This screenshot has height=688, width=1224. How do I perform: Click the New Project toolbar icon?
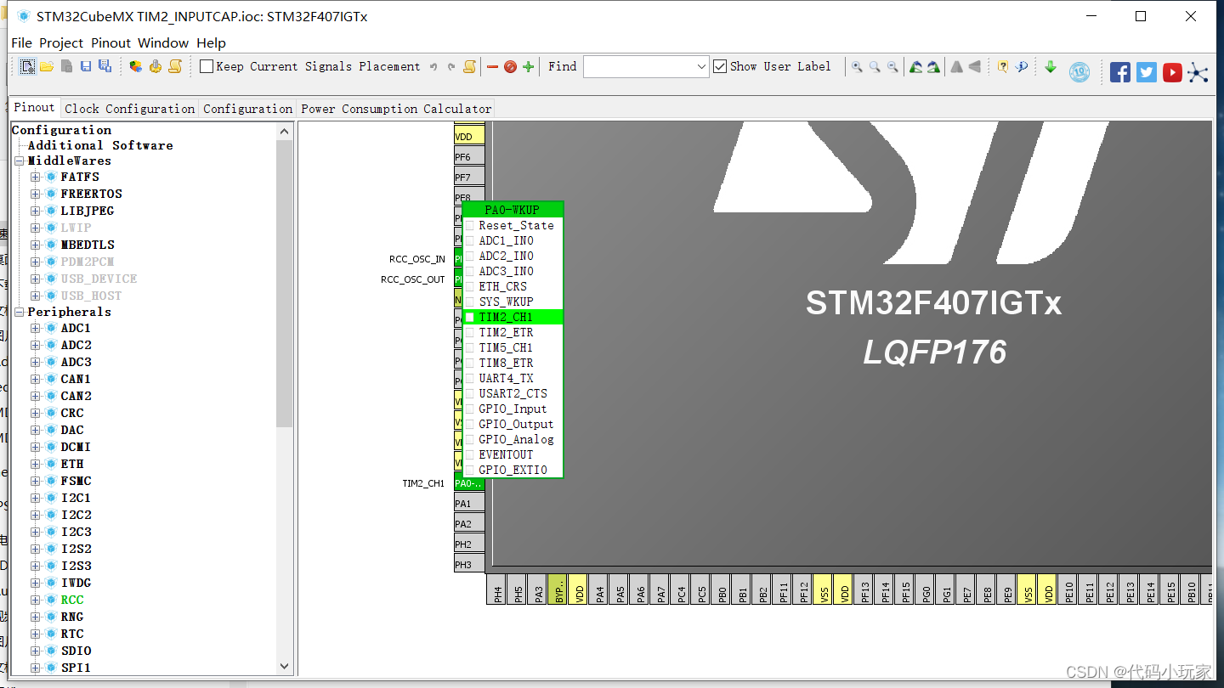pos(28,66)
